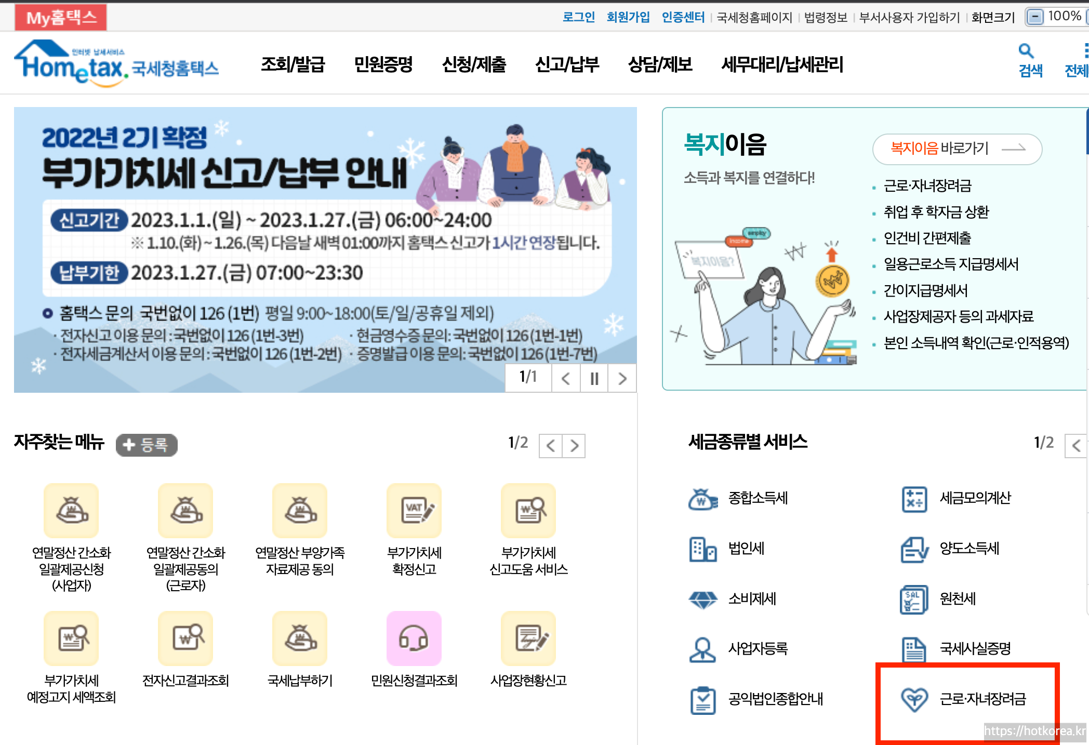Pause the banner slideshow
The height and width of the screenshot is (745, 1089).
pos(594,379)
